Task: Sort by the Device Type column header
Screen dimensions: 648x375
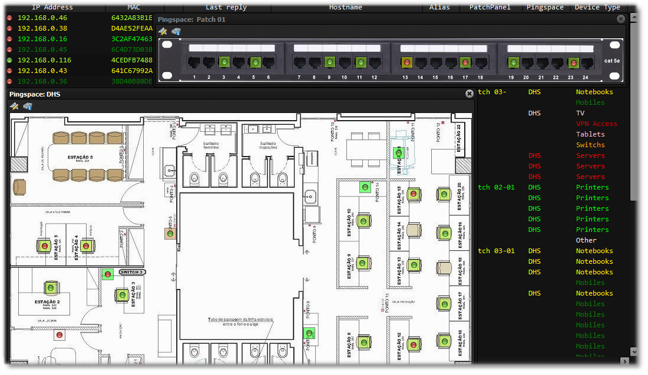Action: click(597, 8)
